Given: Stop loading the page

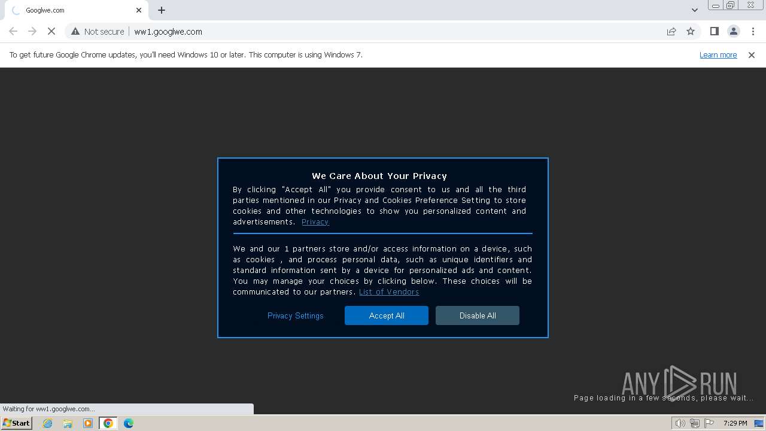Looking at the screenshot, I should [x=51, y=31].
